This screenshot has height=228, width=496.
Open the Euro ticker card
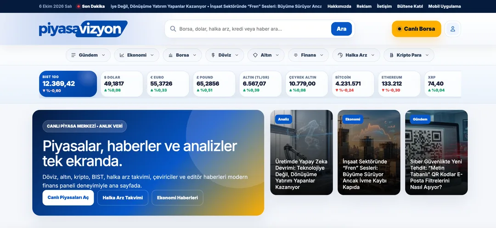coord(168,84)
